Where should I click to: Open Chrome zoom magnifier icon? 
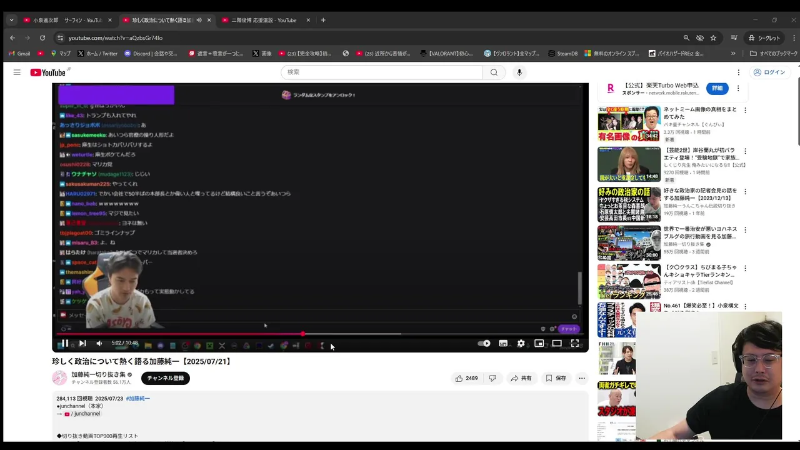pos(686,37)
